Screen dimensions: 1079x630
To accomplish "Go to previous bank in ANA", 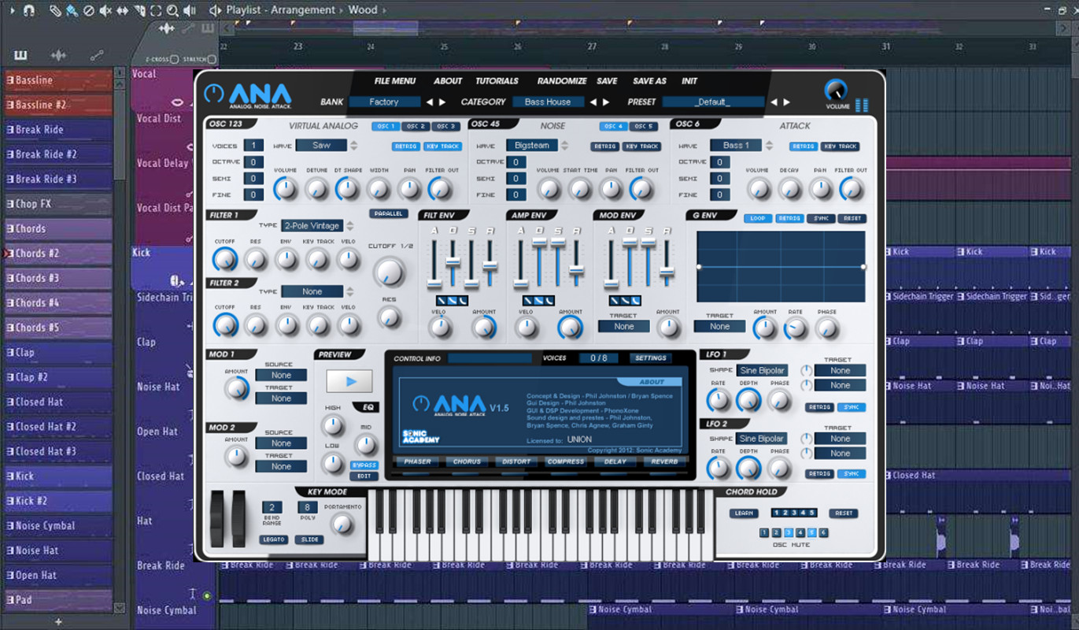I will [x=429, y=102].
